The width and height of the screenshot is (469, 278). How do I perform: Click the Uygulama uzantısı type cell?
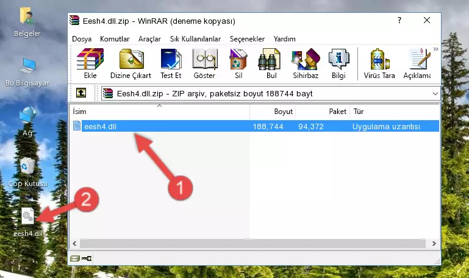pyautogui.click(x=386, y=127)
